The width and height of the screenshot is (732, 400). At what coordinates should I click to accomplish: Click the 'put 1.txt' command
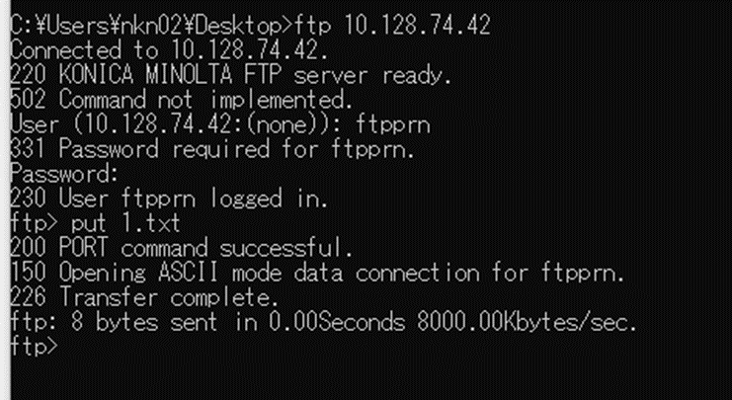coord(125,224)
